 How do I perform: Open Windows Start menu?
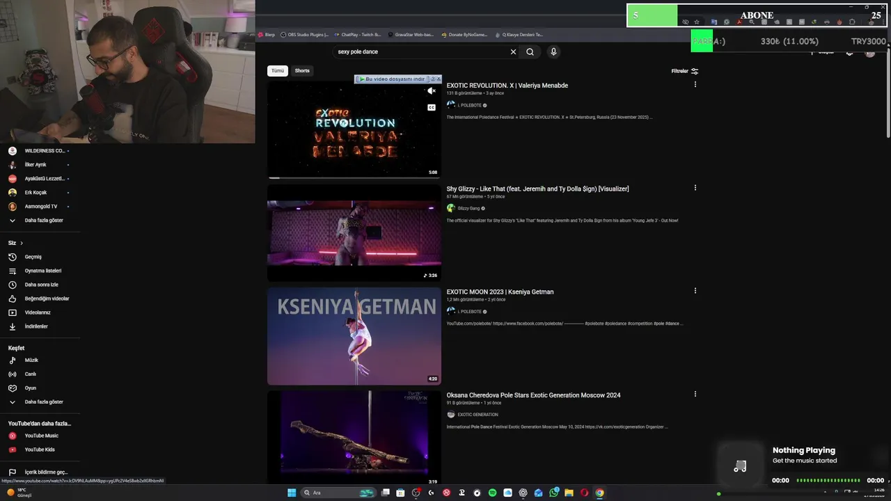pos(292,493)
